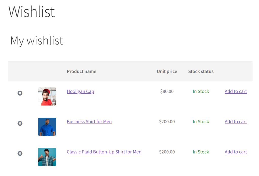
Task: Click the In Stock label for Hooligan Cap
Action: pyautogui.click(x=201, y=91)
